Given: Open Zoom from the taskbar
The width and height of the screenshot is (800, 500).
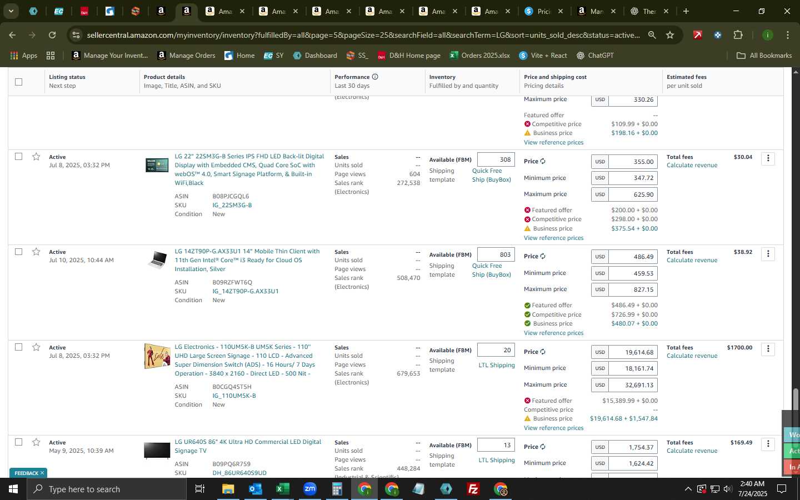Looking at the screenshot, I should tap(310, 489).
